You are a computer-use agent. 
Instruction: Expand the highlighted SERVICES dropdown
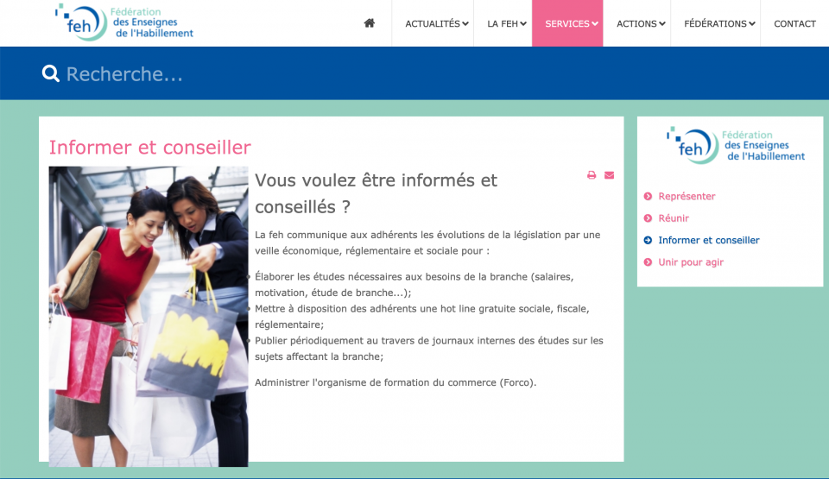[571, 24]
